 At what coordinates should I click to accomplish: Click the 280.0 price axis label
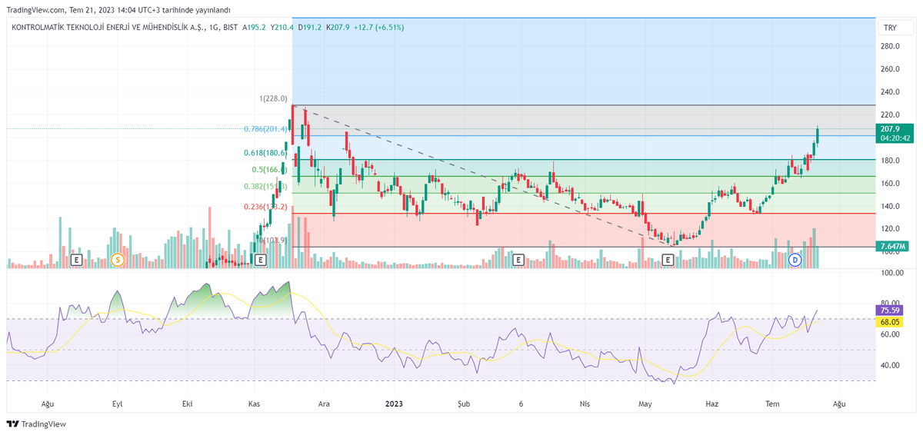coord(891,46)
